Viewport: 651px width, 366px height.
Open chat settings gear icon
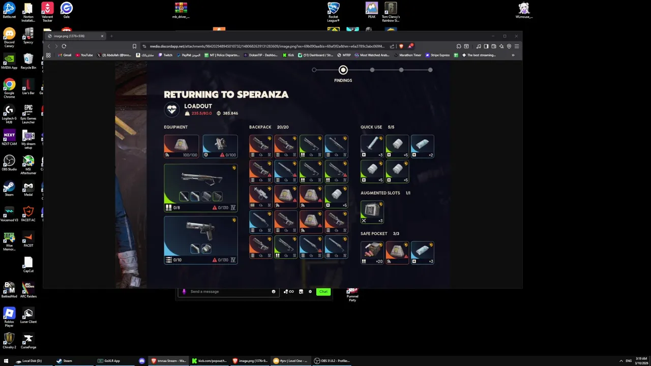pos(310,292)
